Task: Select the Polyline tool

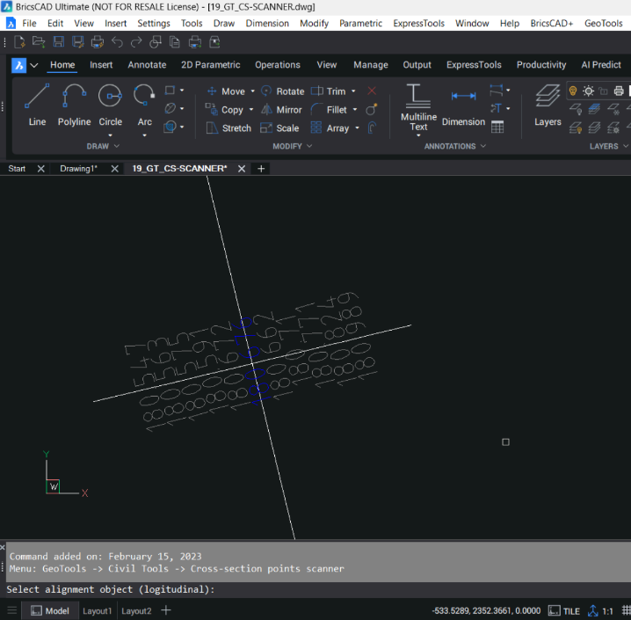Action: tap(74, 105)
